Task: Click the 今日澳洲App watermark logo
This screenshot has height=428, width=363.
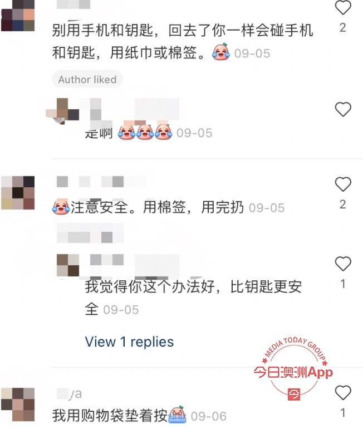Action: (294, 369)
